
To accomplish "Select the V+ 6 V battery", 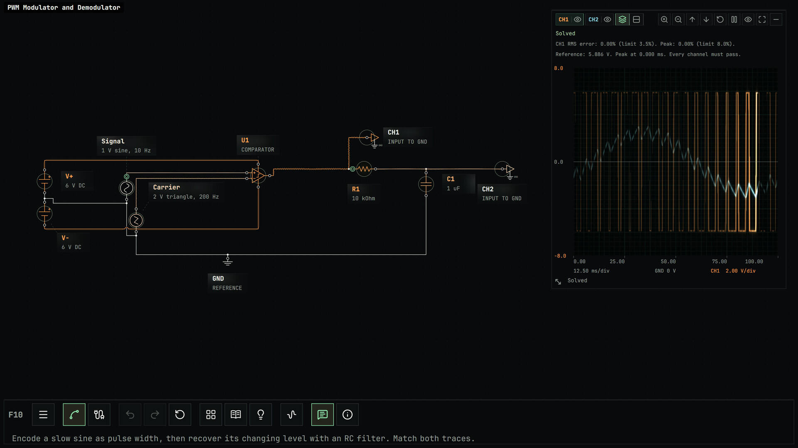I will [44, 181].
